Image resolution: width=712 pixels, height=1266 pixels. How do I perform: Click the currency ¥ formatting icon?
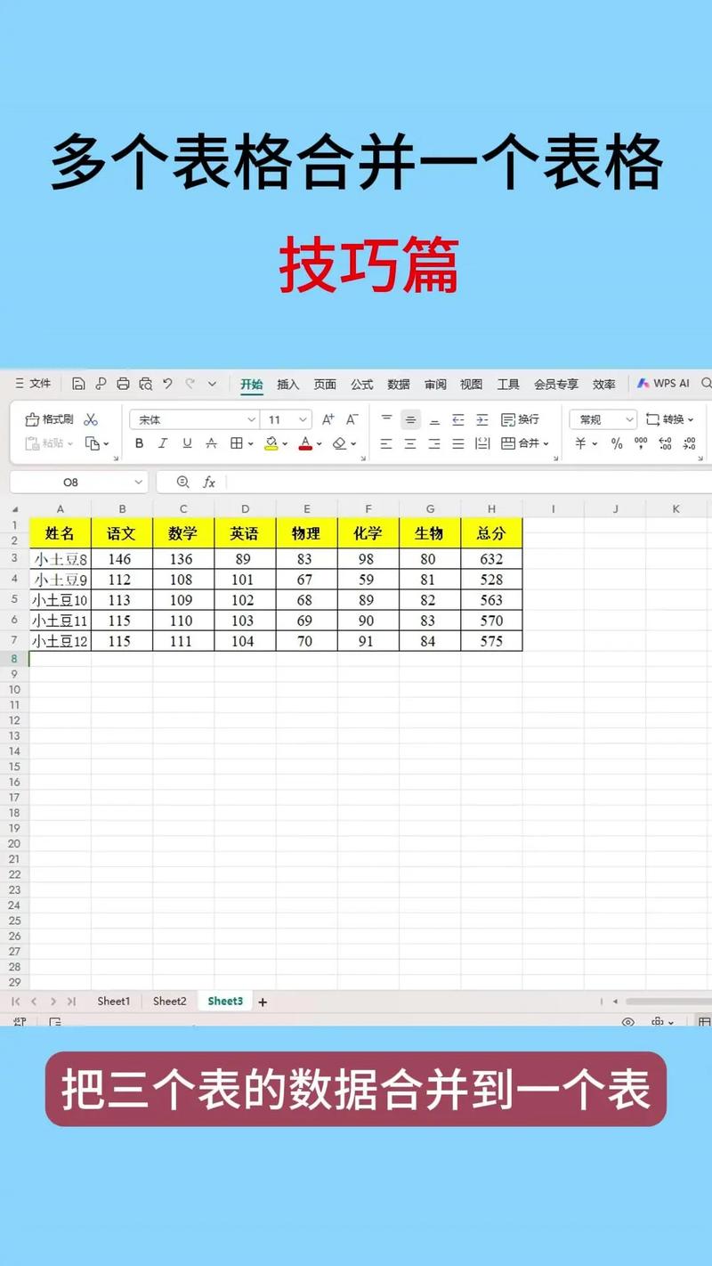579,442
